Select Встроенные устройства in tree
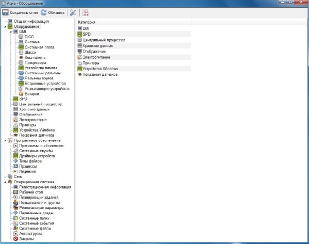The height and width of the screenshot is (244, 309). pos(45,84)
